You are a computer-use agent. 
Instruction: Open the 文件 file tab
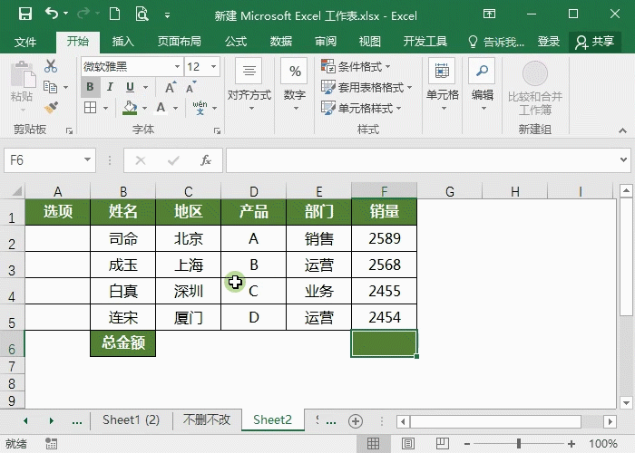point(25,42)
